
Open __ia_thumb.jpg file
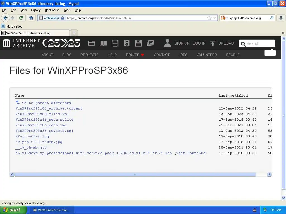point(31,147)
